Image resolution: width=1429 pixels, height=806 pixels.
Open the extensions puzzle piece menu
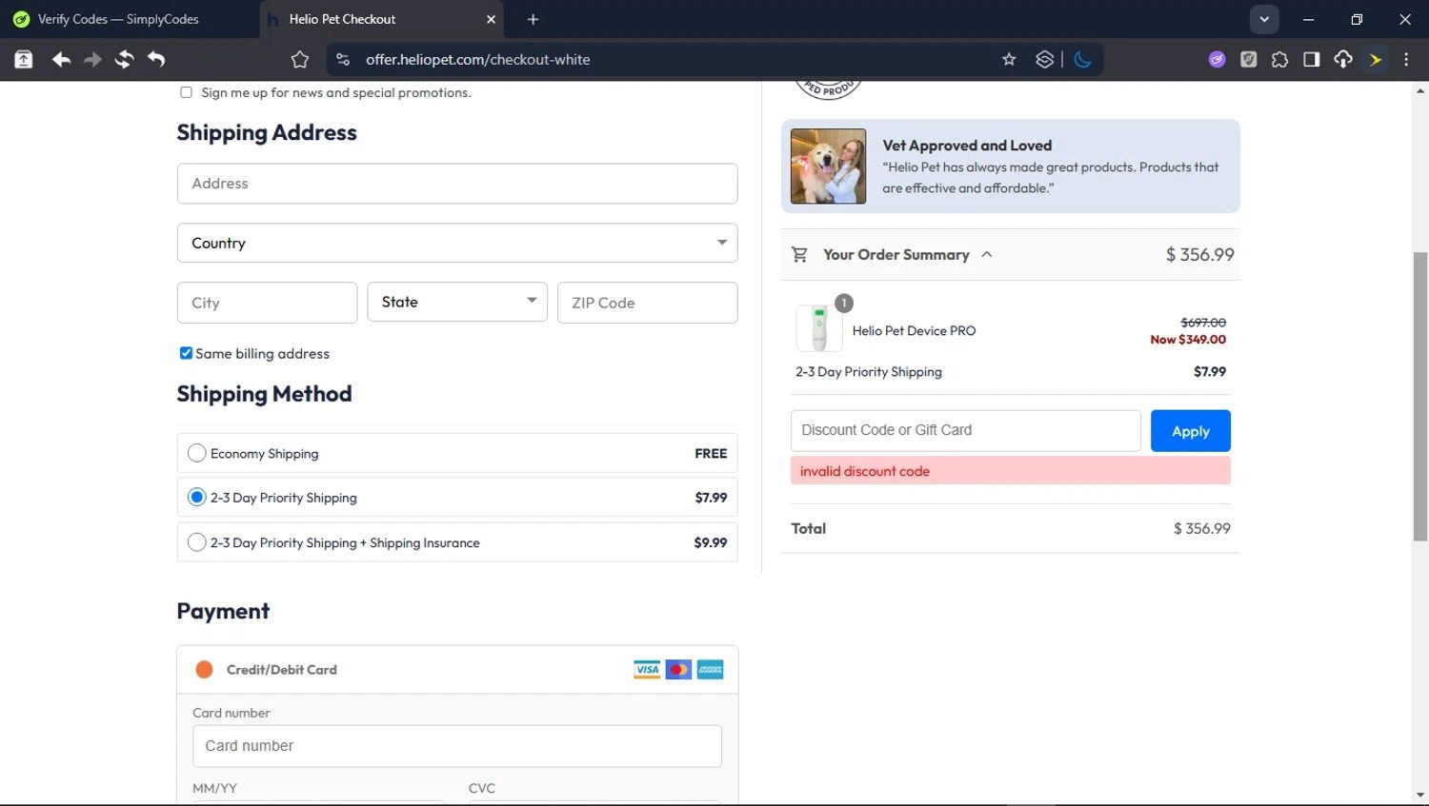click(1279, 59)
